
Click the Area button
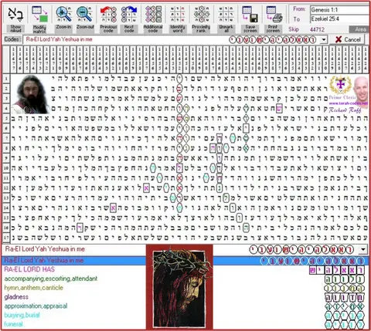(359, 29)
